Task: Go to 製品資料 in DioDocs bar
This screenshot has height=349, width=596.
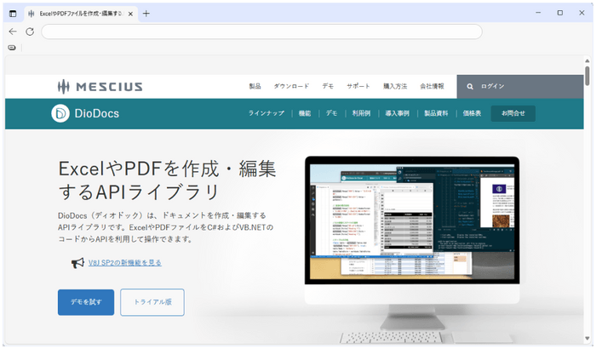Action: [436, 113]
